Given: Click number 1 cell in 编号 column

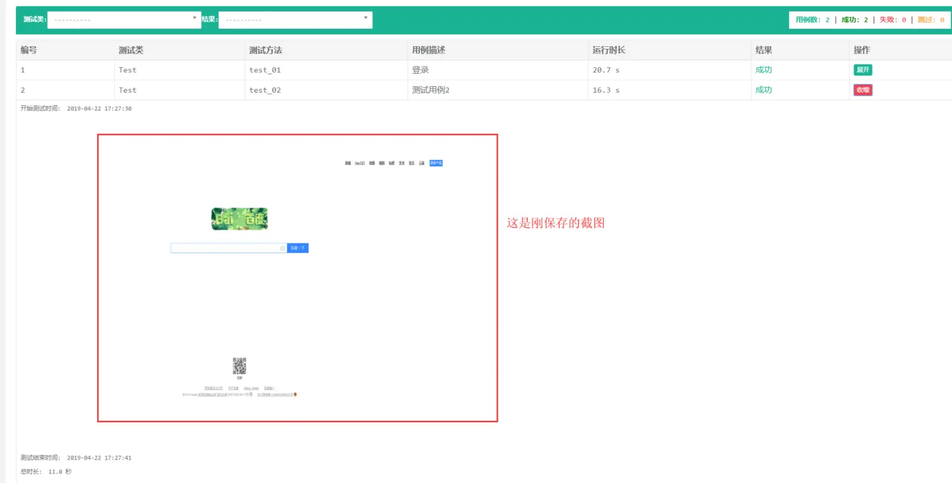Looking at the screenshot, I should 65,70.
